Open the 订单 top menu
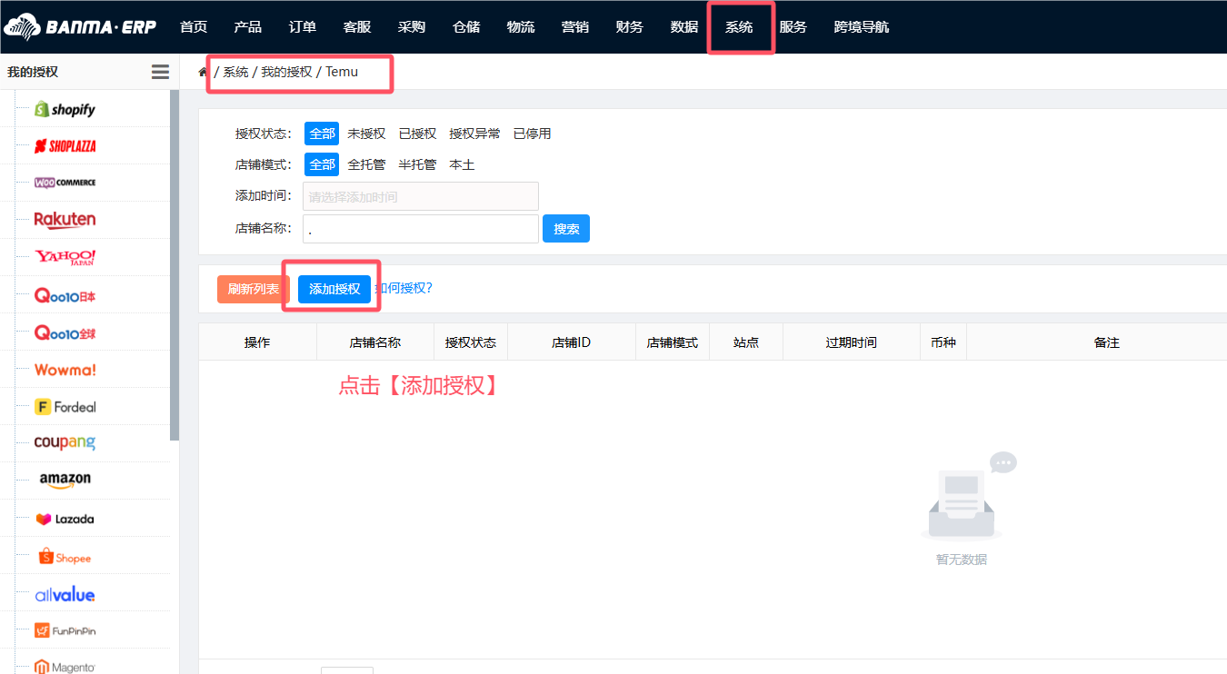Viewport: 1227px width, 674px height. click(303, 26)
